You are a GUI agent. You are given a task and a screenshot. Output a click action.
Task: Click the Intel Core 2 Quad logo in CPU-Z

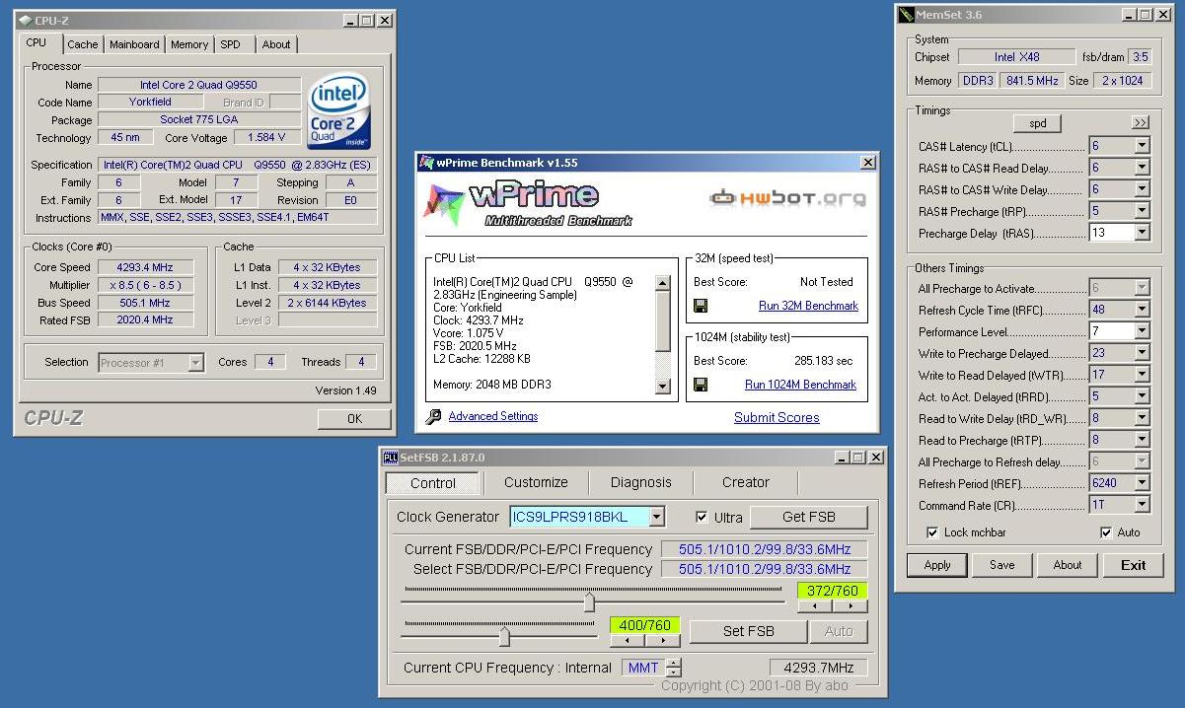point(339,110)
